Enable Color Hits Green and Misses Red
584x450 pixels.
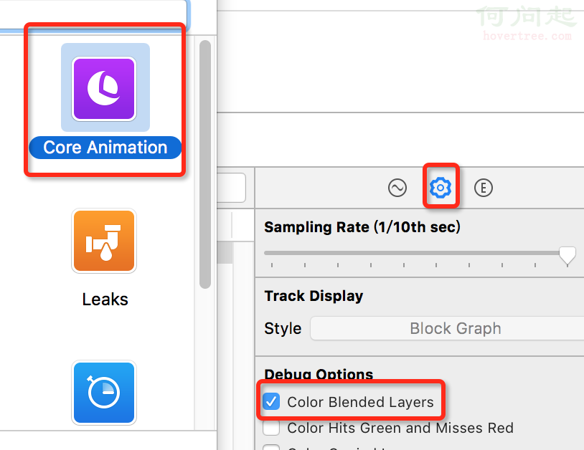pos(272,429)
